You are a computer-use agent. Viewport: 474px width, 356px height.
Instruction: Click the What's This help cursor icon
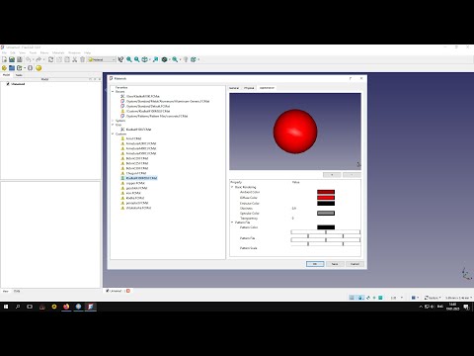pos(120,59)
